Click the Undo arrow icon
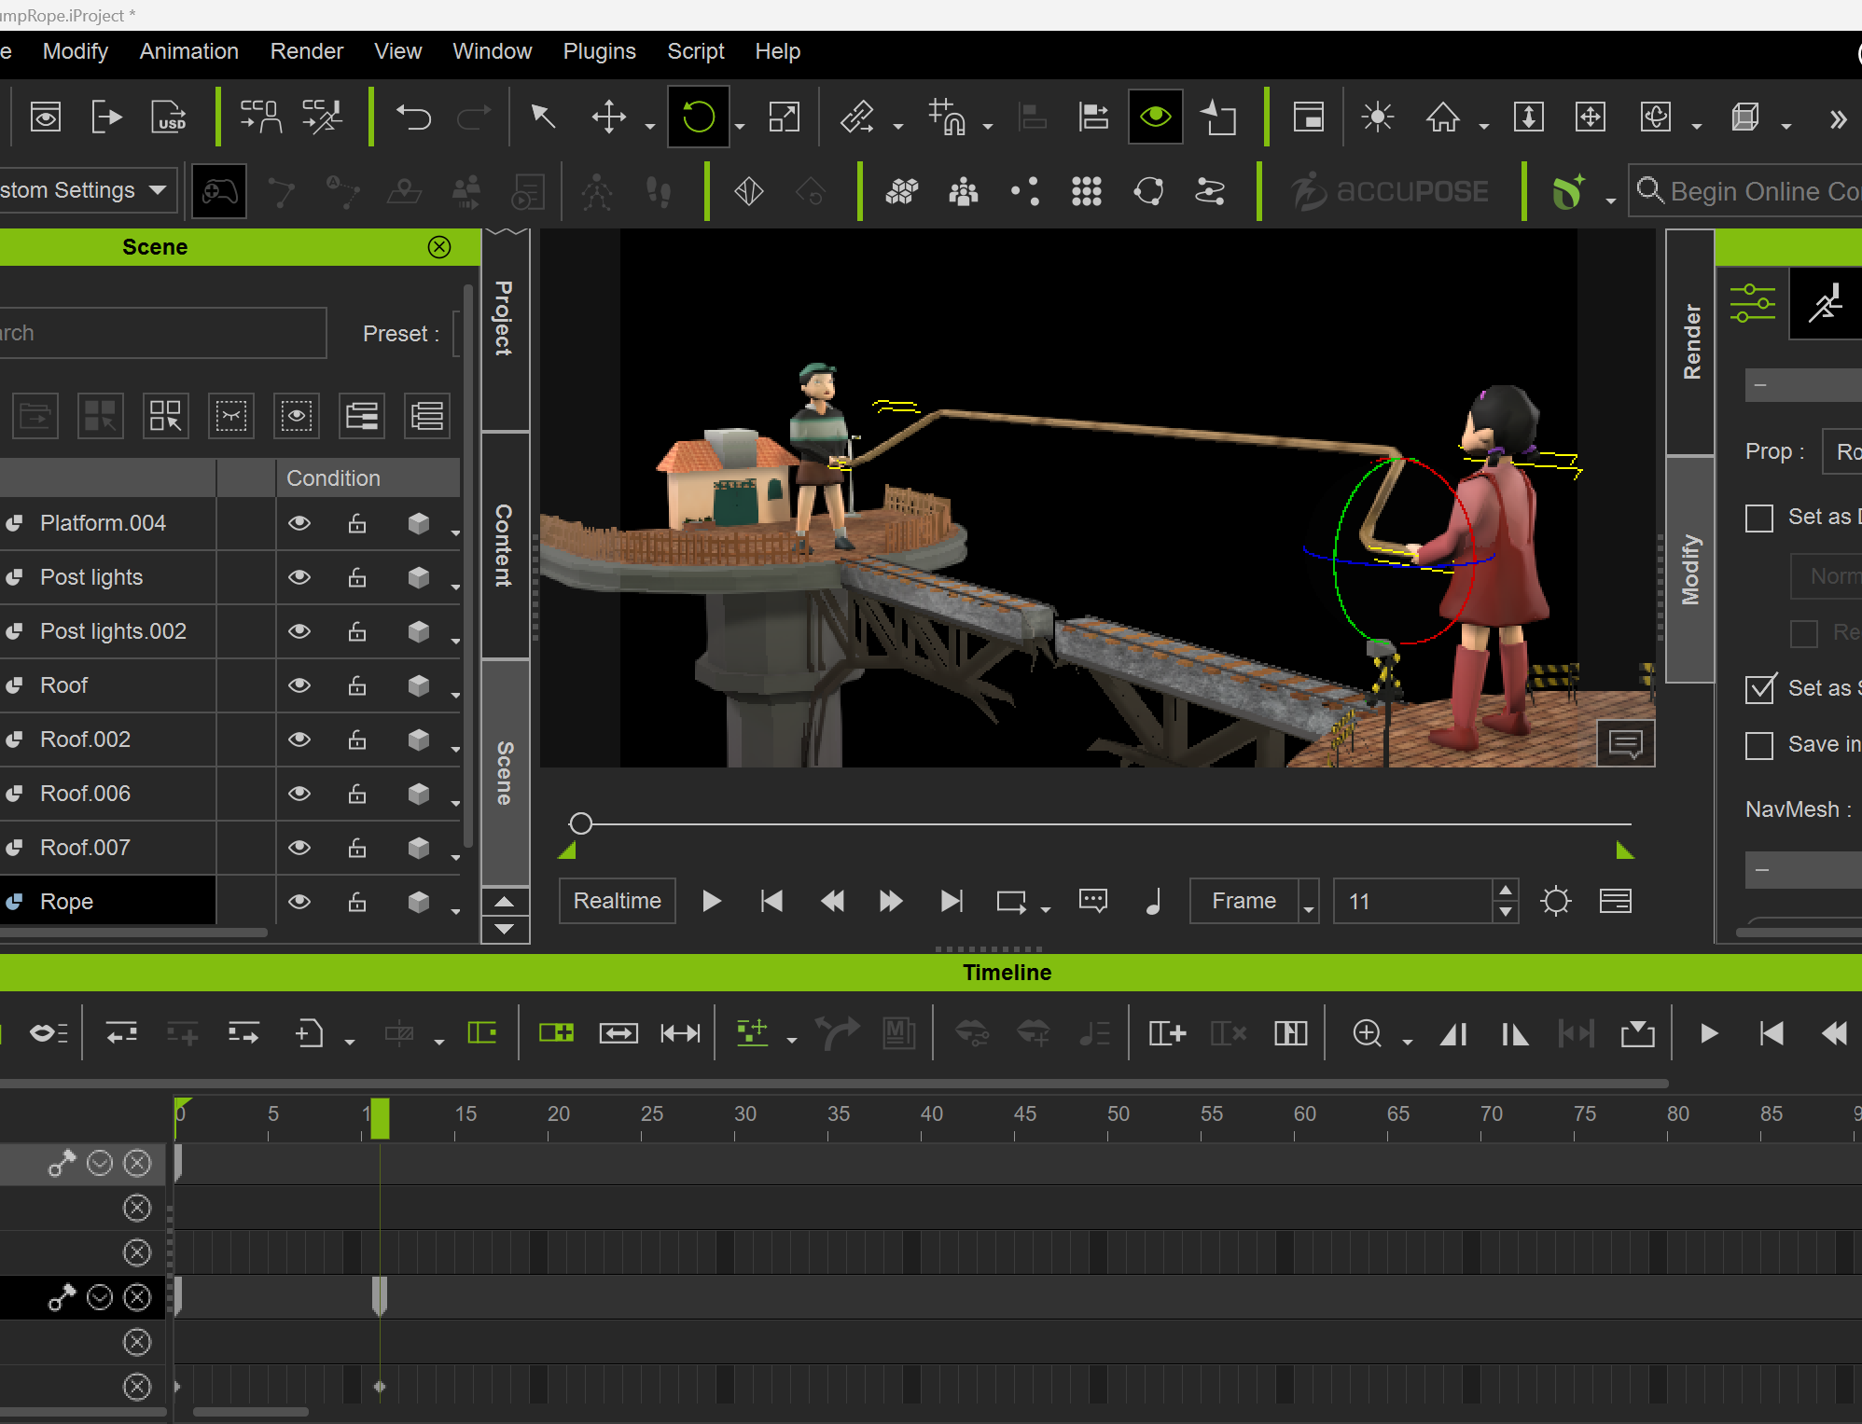Image resolution: width=1862 pixels, height=1424 pixels. (413, 118)
